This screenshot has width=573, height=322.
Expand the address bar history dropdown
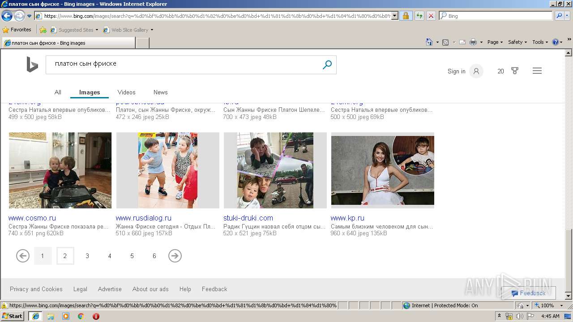coord(395,16)
